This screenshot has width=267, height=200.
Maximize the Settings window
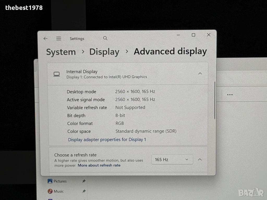pyautogui.click(x=193, y=35)
